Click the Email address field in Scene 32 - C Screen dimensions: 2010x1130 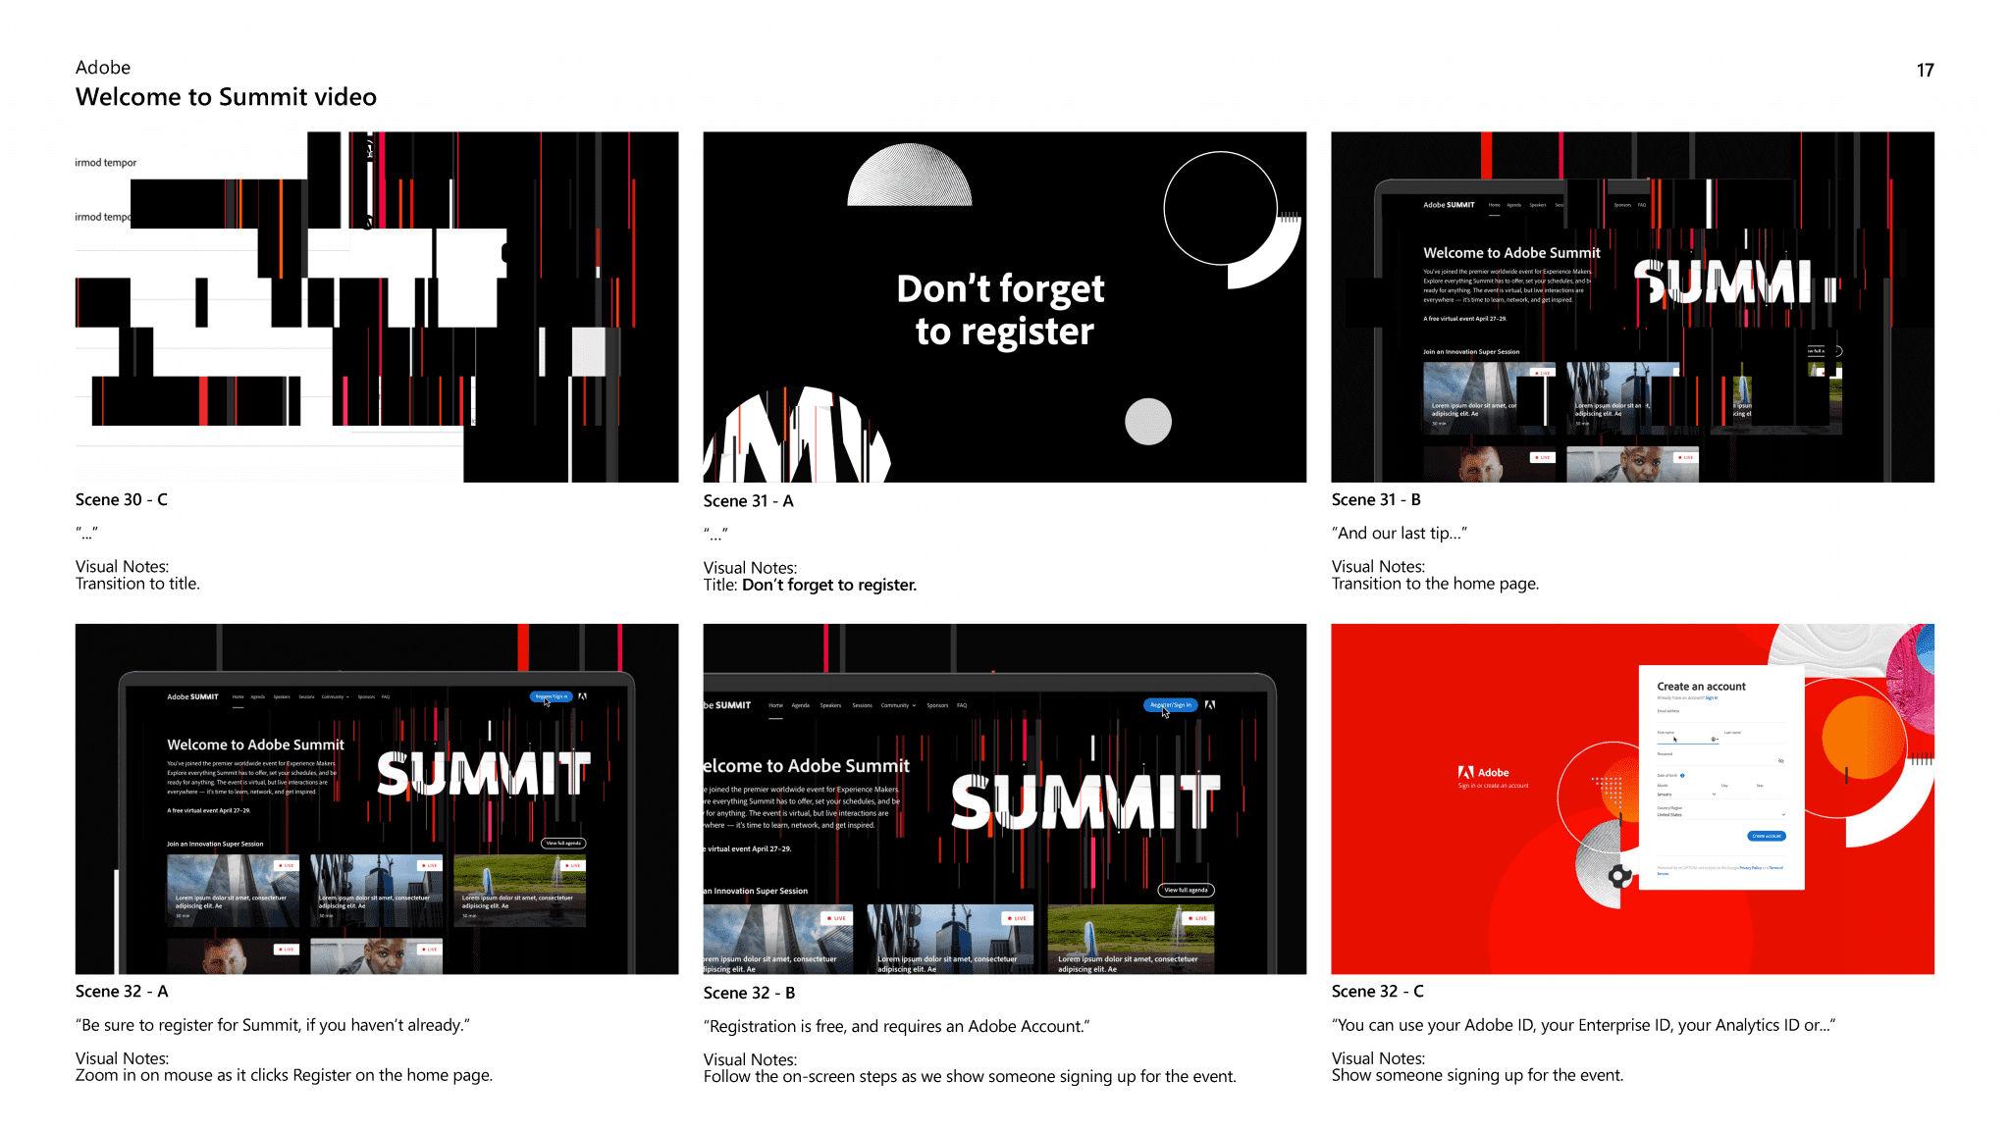1721,716
